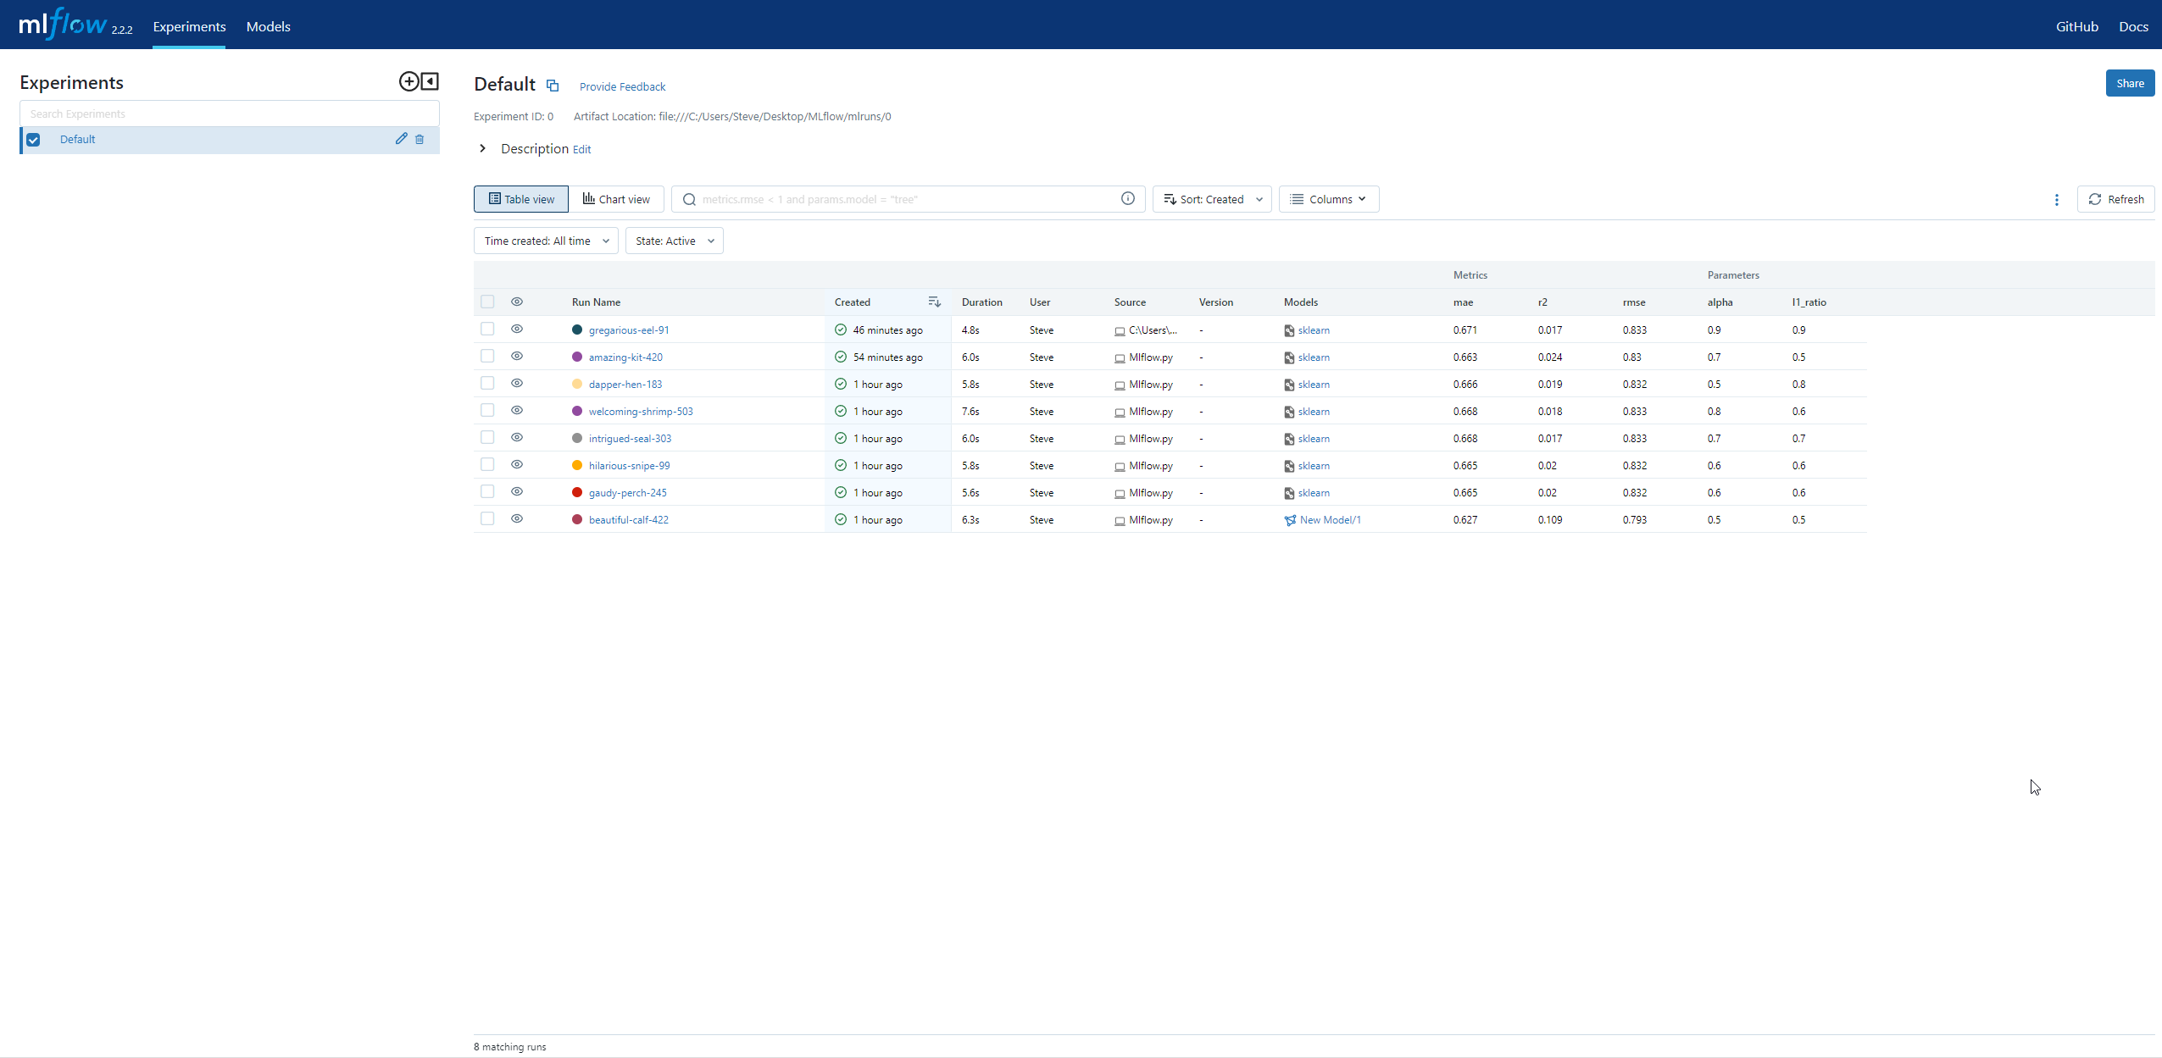
Task: Click the status check icon for gregarious-eel-91
Action: coord(841,330)
